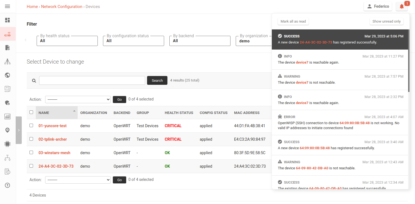Open the Map locations globe icon
The width and height of the screenshot is (415, 204).
7,75
